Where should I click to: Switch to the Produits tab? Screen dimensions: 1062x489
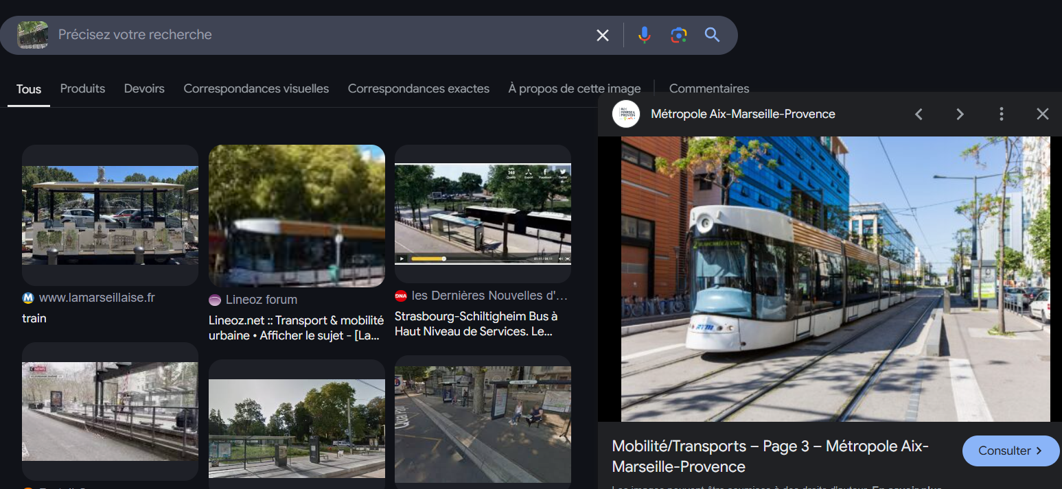82,88
